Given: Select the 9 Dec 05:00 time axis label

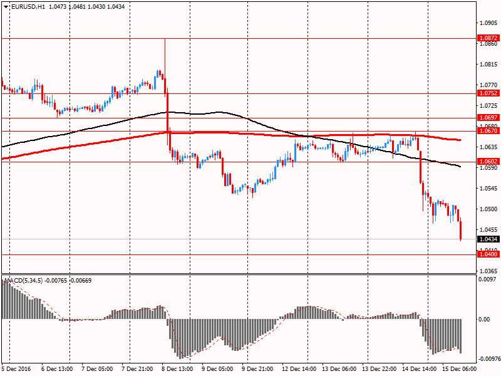Looking at the screenshot, I should tap(217, 369).
